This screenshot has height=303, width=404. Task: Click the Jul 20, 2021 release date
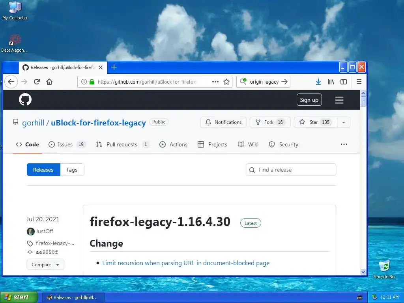(43, 219)
